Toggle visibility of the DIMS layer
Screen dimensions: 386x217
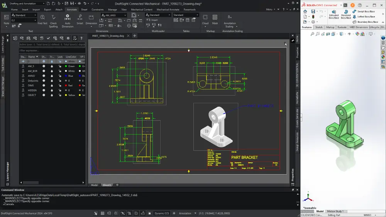44,85
